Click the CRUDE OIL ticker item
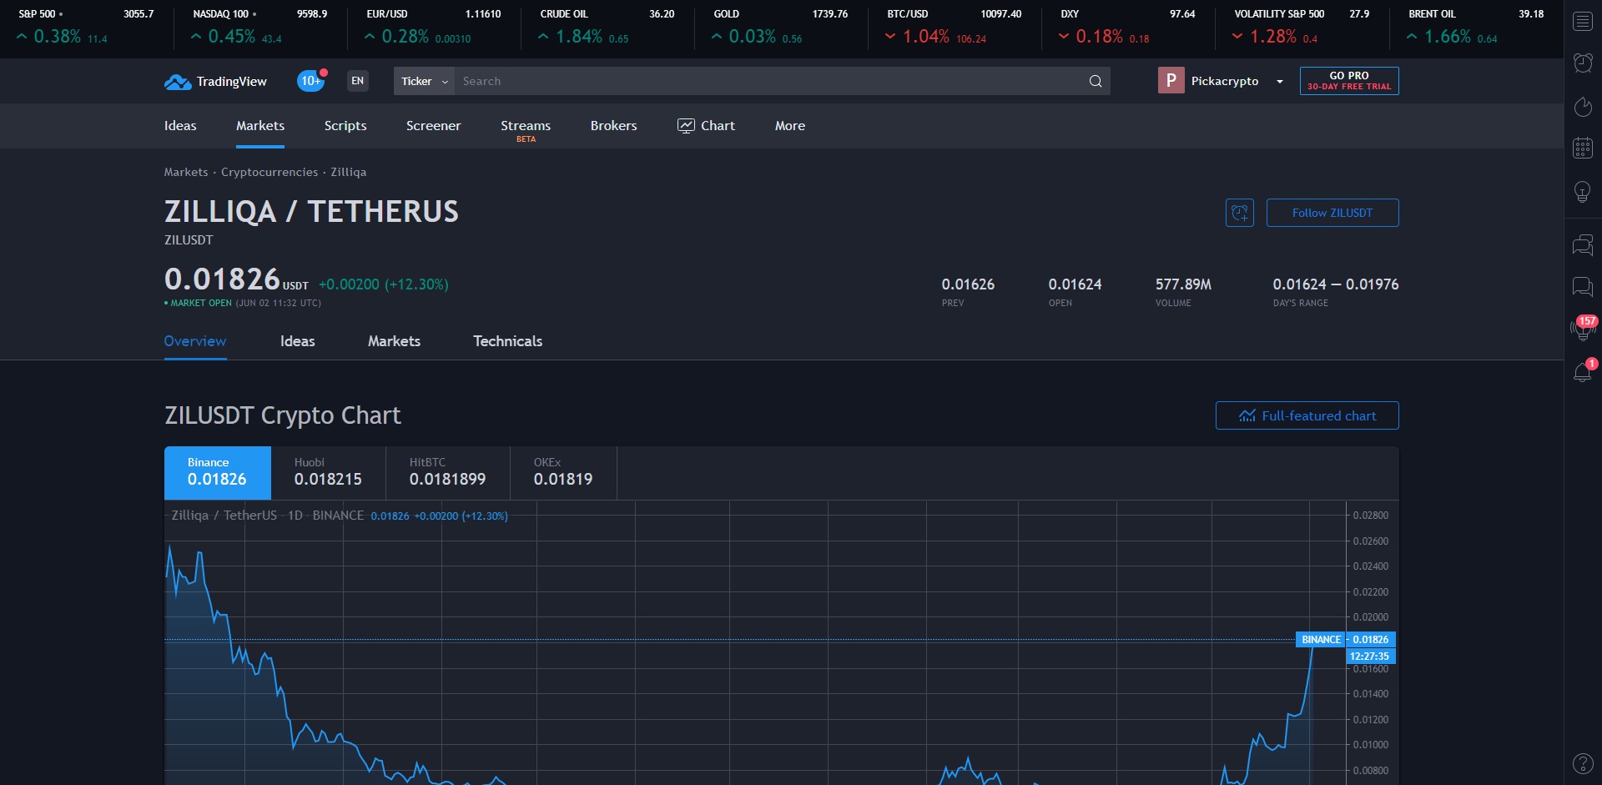The width and height of the screenshot is (1602, 785). 607,27
